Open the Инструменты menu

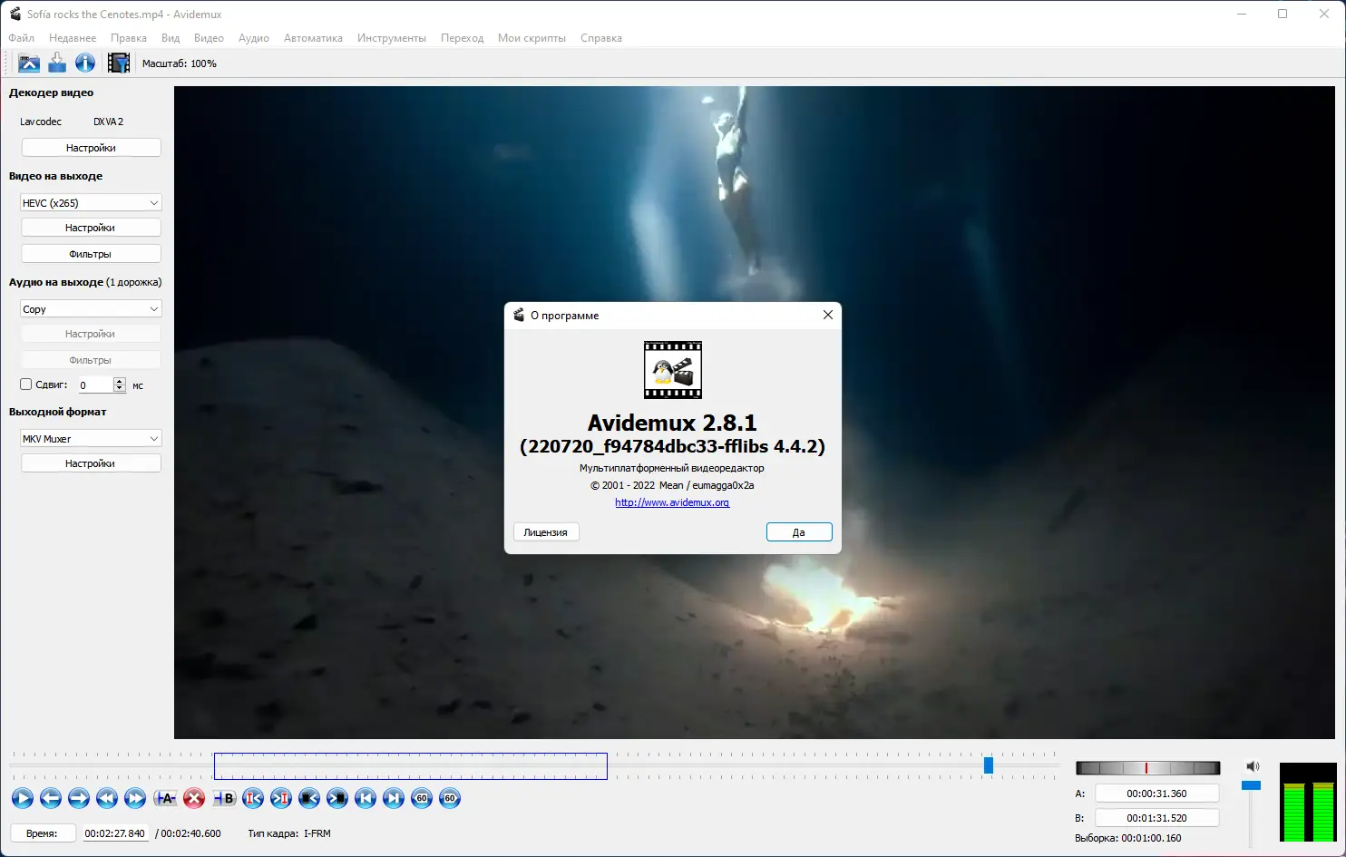click(x=392, y=37)
